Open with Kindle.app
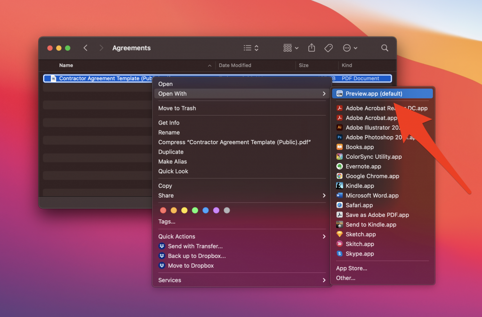Viewport: 482px width, 317px height. [x=382, y=186]
